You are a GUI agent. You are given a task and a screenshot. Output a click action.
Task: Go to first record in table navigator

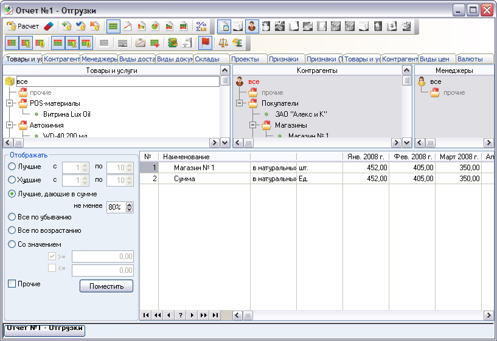(x=146, y=315)
